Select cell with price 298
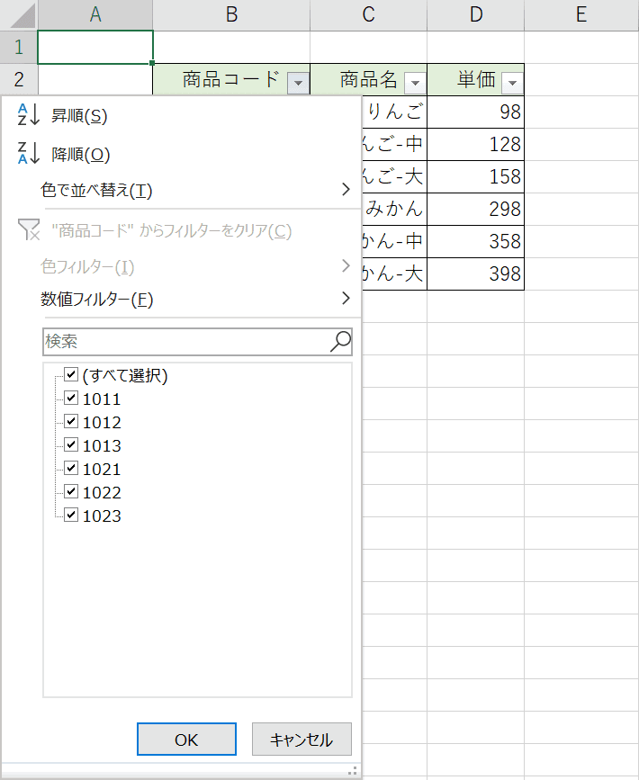The width and height of the screenshot is (639, 780). [x=476, y=209]
